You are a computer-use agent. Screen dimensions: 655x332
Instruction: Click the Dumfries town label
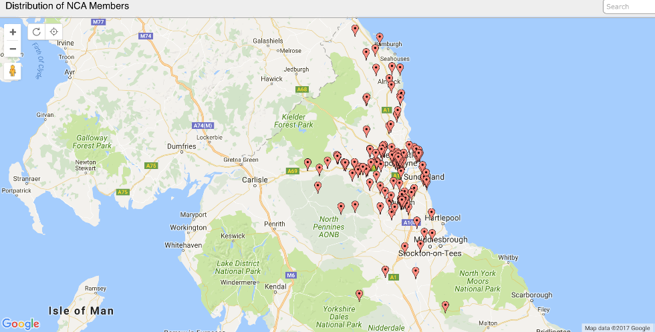click(181, 146)
